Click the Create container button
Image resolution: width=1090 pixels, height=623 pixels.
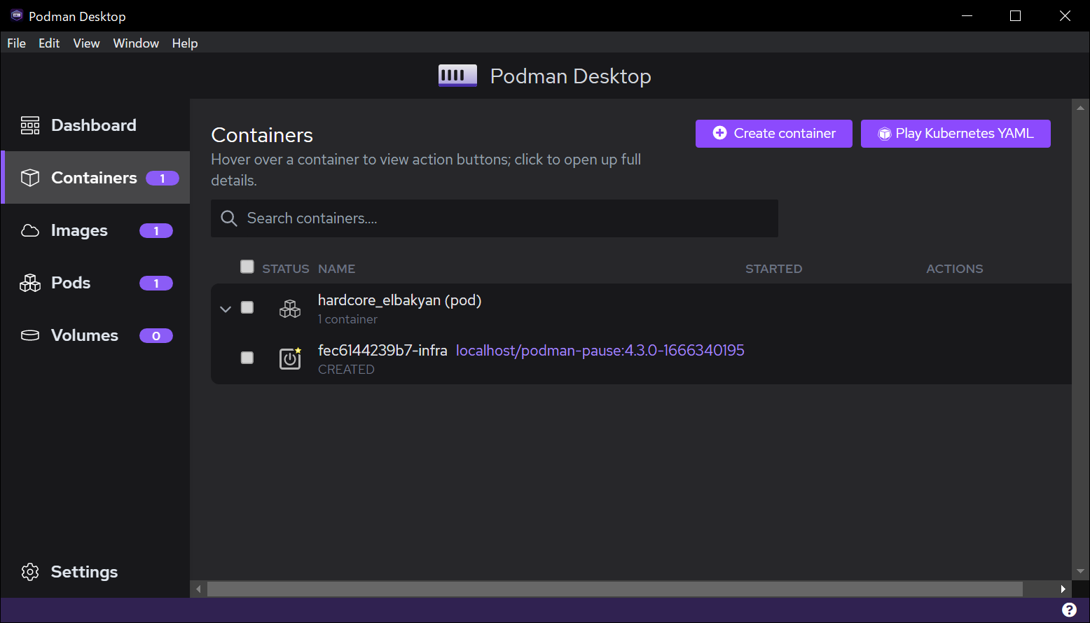pos(773,134)
